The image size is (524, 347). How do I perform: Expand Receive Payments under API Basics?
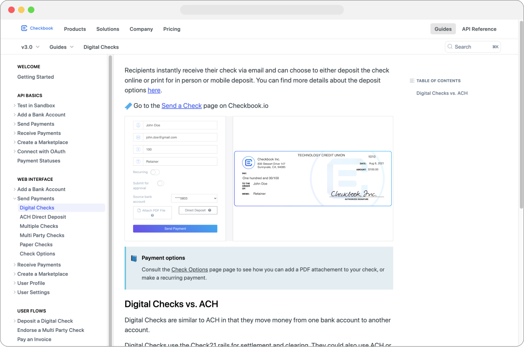pyautogui.click(x=15, y=133)
